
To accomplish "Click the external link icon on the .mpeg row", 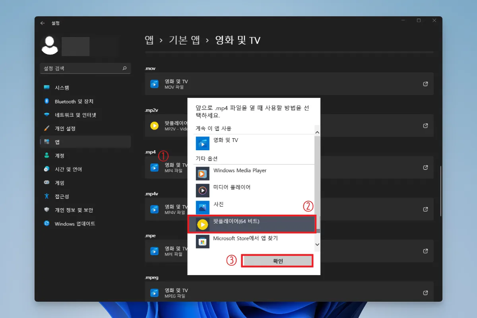I will tap(425, 293).
